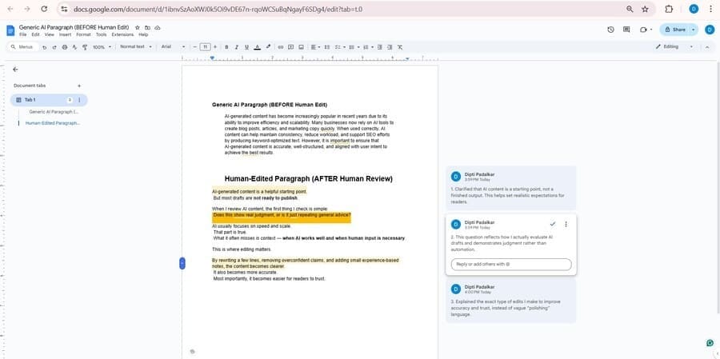Click the Reply or add others field
Screen dimensions: 720x359
pyautogui.click(x=511, y=265)
